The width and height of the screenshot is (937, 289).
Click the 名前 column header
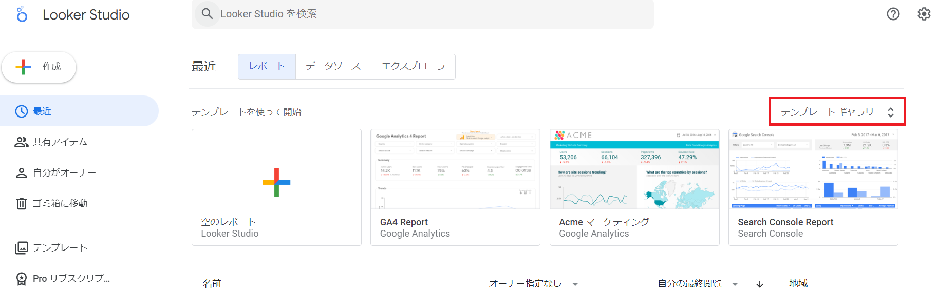(212, 284)
